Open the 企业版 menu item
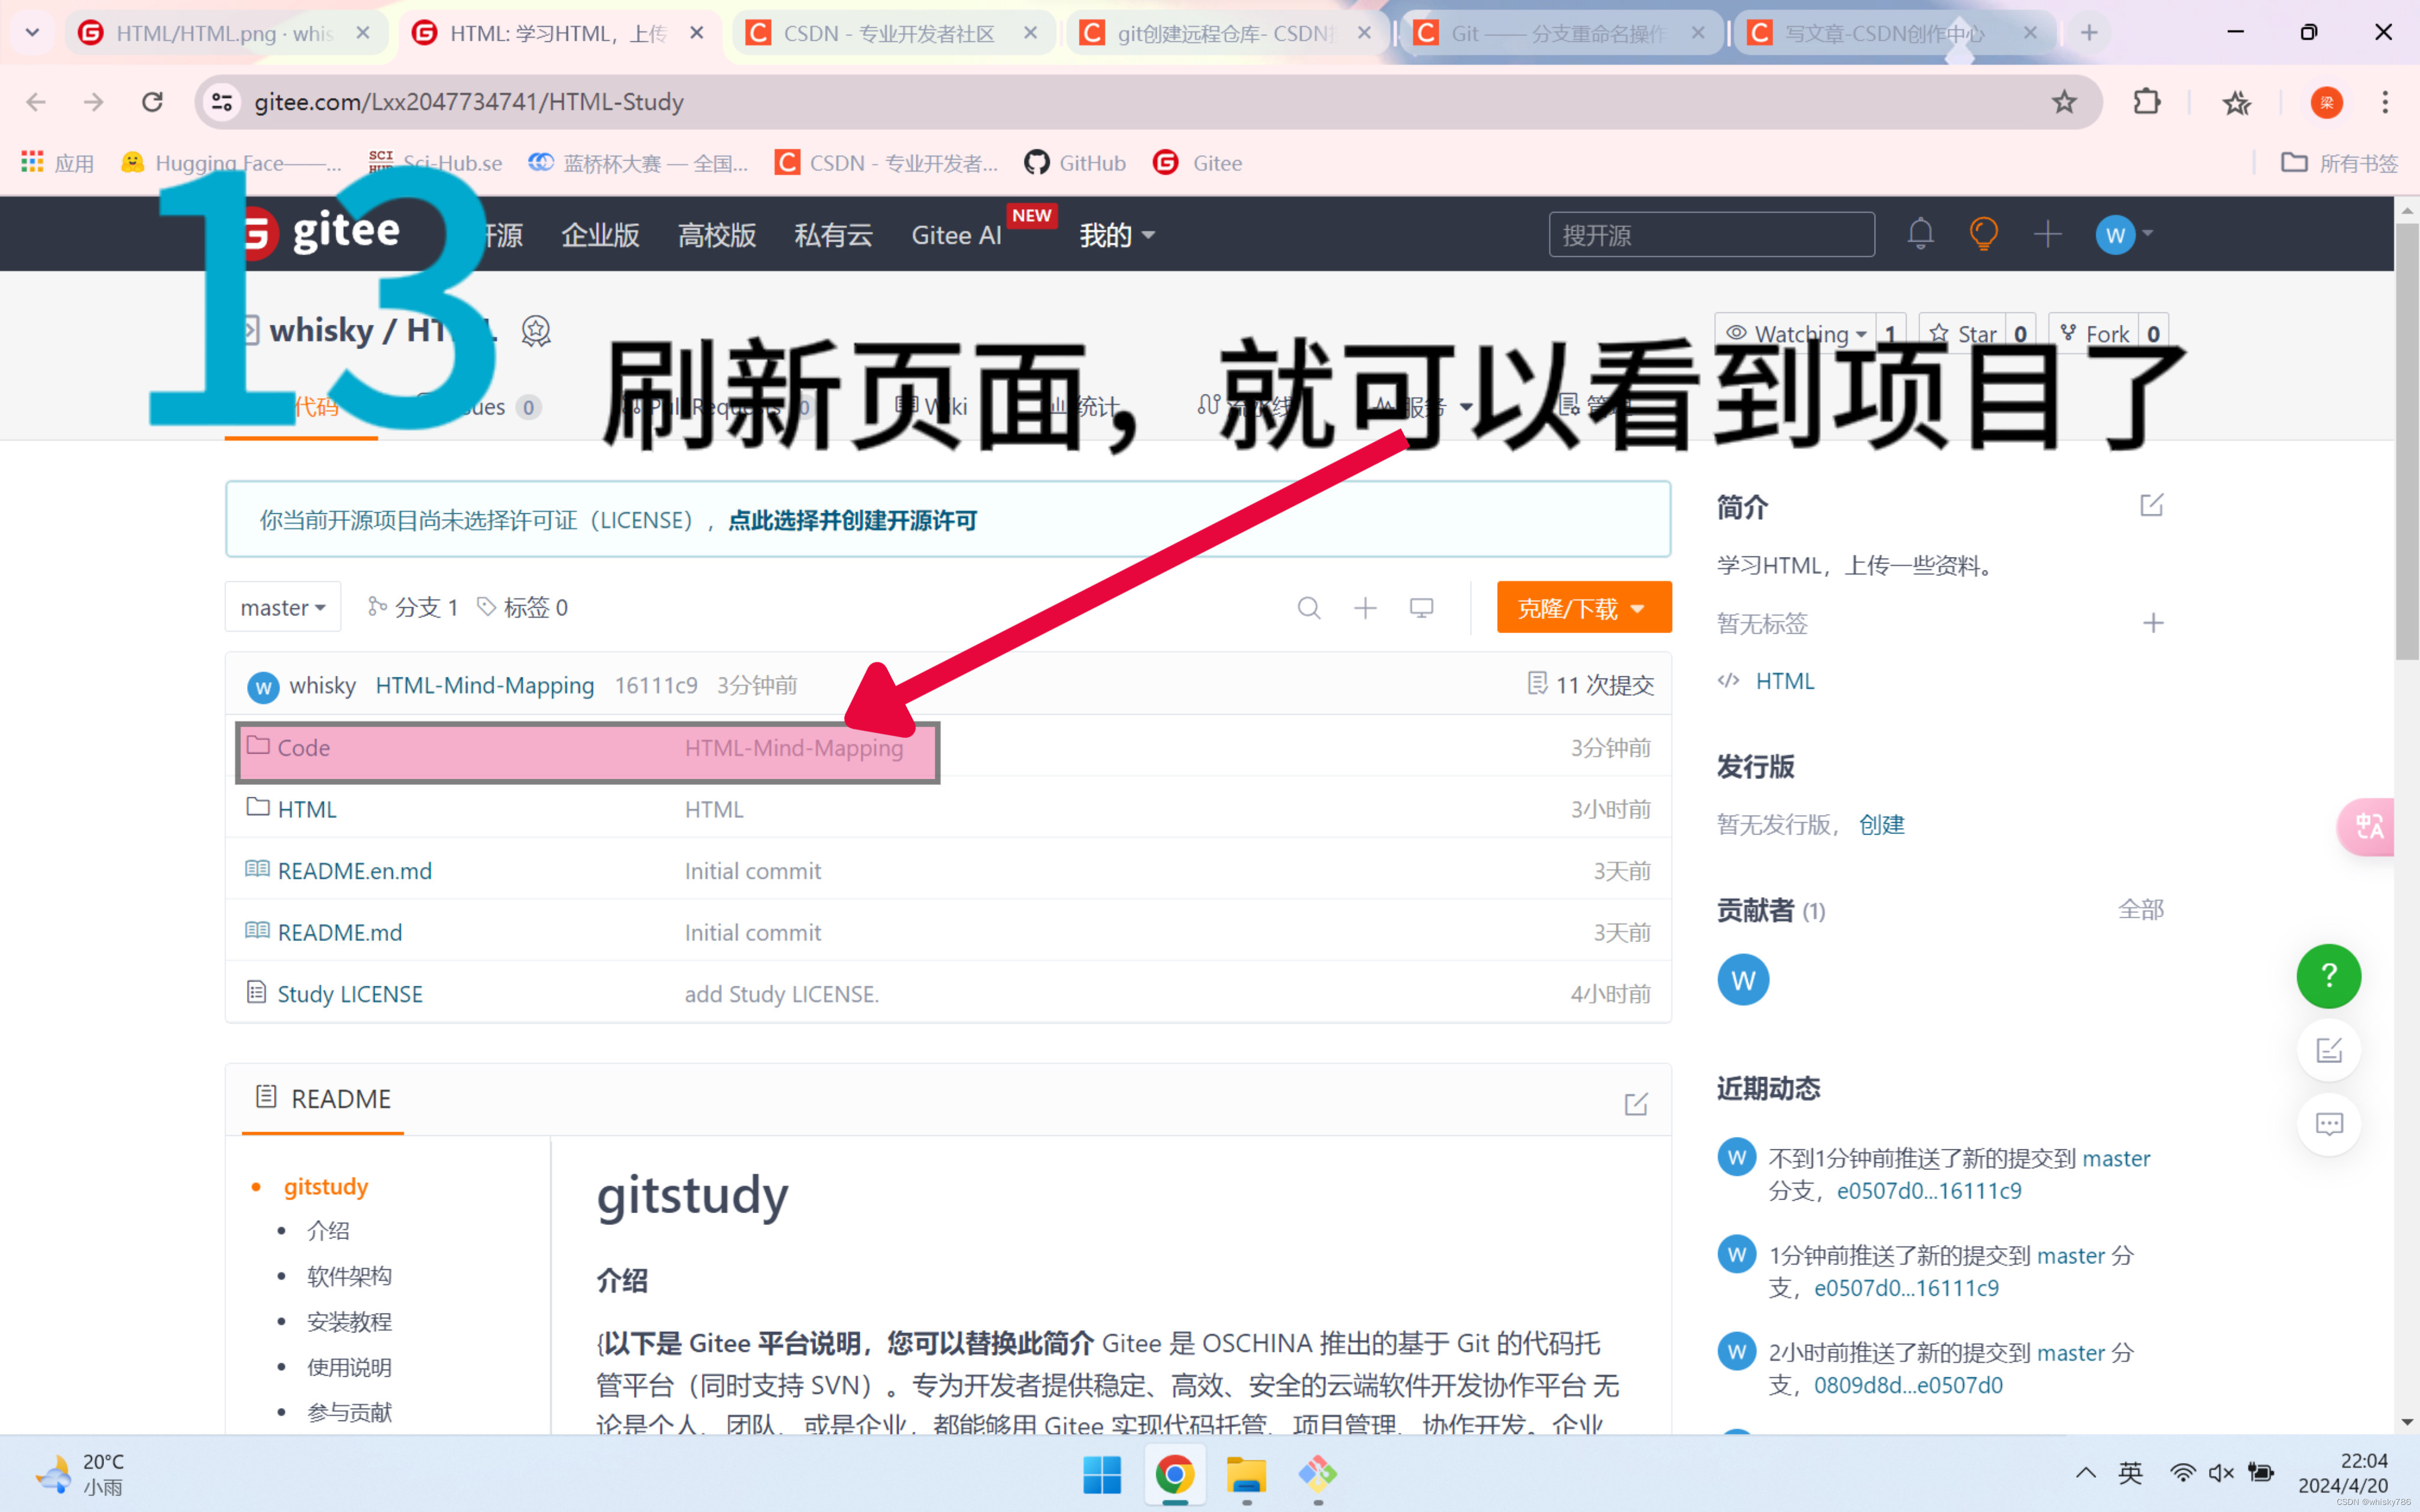This screenshot has width=2420, height=1512. (600, 236)
